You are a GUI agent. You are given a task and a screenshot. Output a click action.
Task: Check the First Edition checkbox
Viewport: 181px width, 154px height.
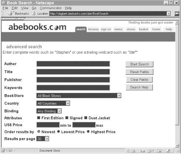coord(39,118)
